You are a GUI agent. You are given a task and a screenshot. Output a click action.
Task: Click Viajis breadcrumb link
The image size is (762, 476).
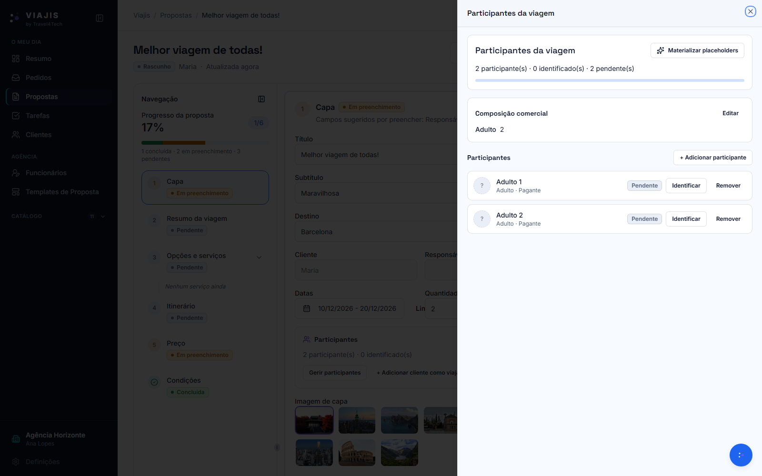click(141, 15)
